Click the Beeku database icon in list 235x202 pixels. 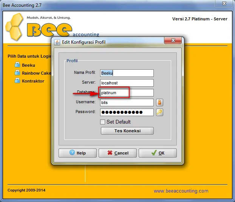[x=17, y=65]
